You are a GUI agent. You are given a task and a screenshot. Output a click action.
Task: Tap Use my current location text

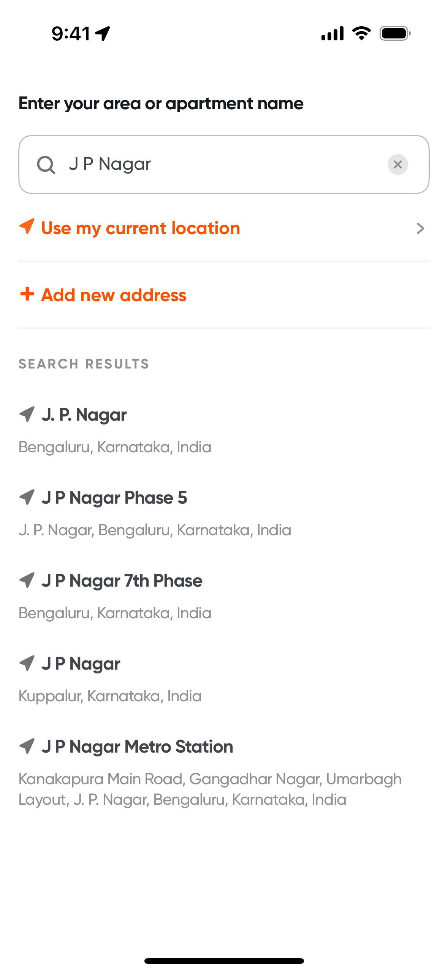[x=141, y=228]
